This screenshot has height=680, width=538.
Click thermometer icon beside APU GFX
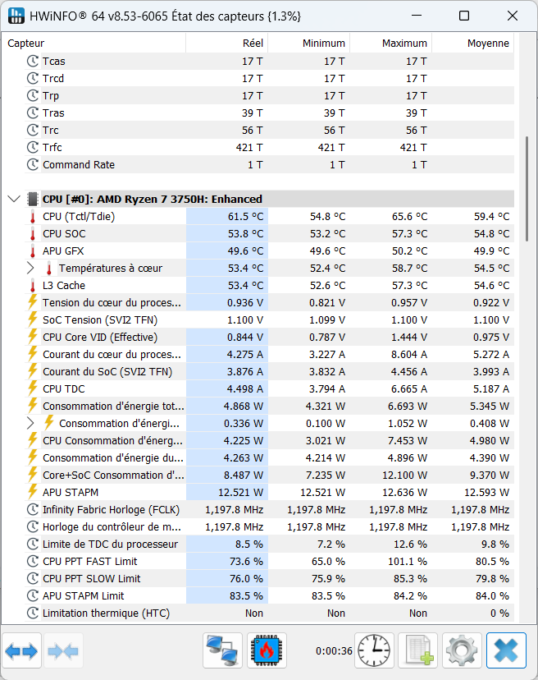[33, 251]
